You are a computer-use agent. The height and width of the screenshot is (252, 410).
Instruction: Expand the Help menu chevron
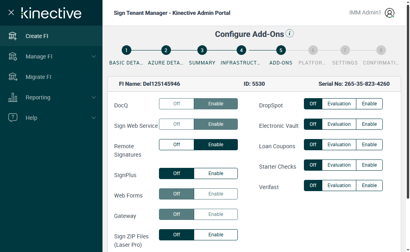coord(94,118)
